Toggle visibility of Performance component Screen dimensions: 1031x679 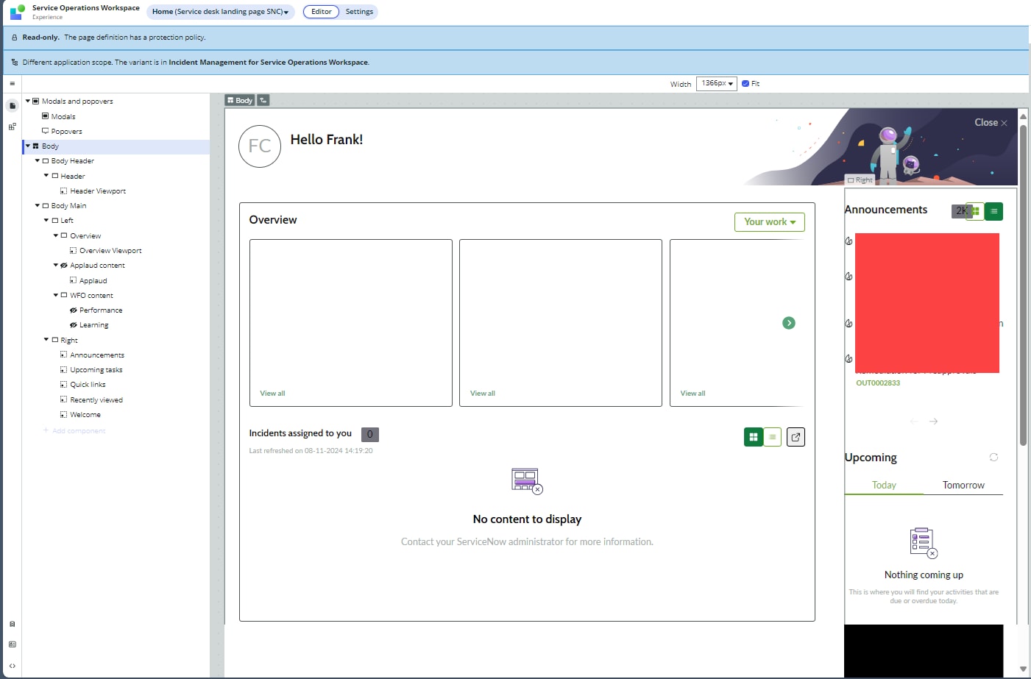pyautogui.click(x=74, y=310)
